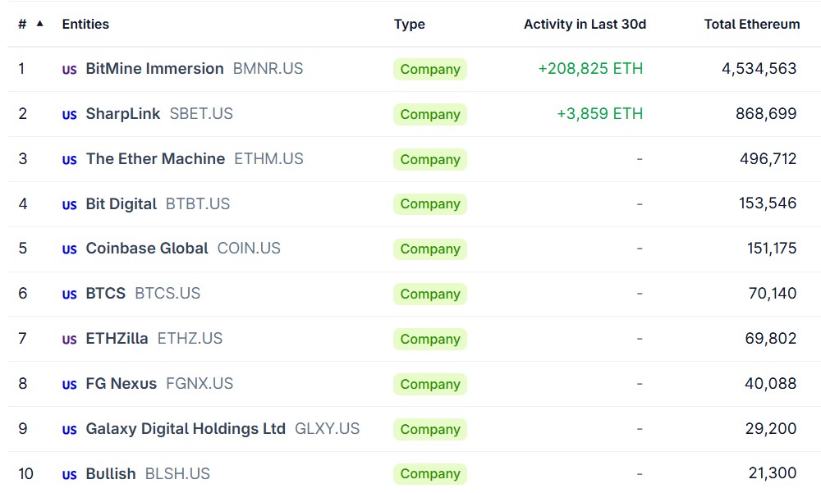
Task: Click the rank column header to resort the table
Action: pos(21,24)
